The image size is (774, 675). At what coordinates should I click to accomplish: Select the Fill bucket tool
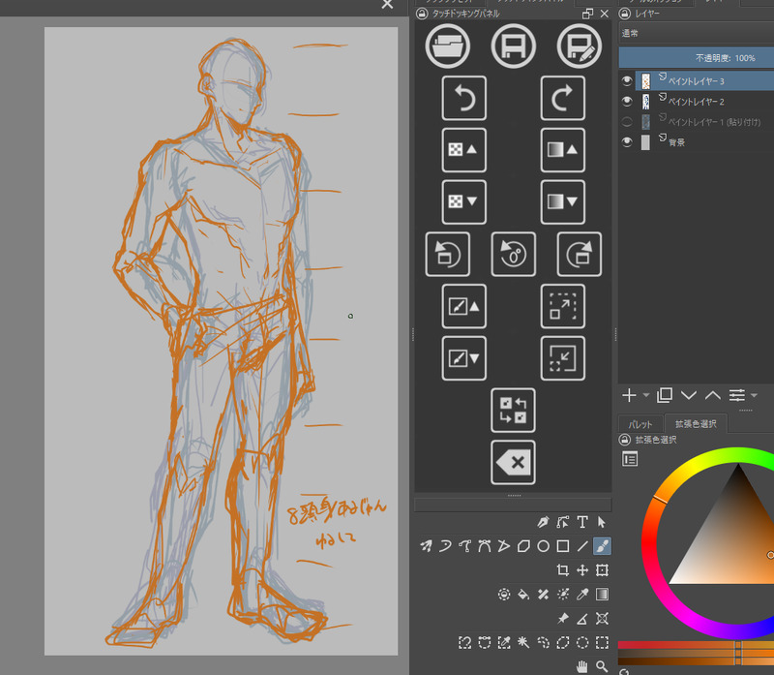coord(523,595)
